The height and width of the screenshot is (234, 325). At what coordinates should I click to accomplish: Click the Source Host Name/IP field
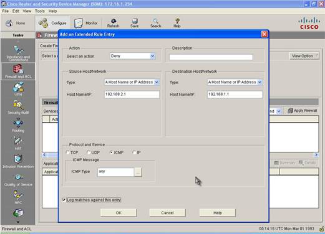[x=132, y=94]
